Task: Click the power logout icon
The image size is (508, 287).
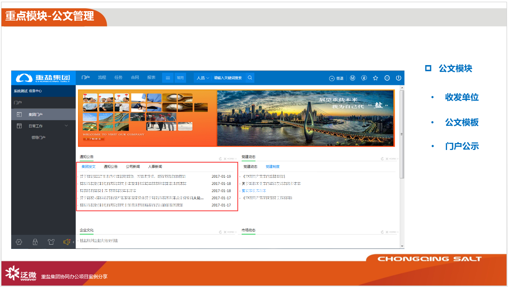Action: click(399, 78)
